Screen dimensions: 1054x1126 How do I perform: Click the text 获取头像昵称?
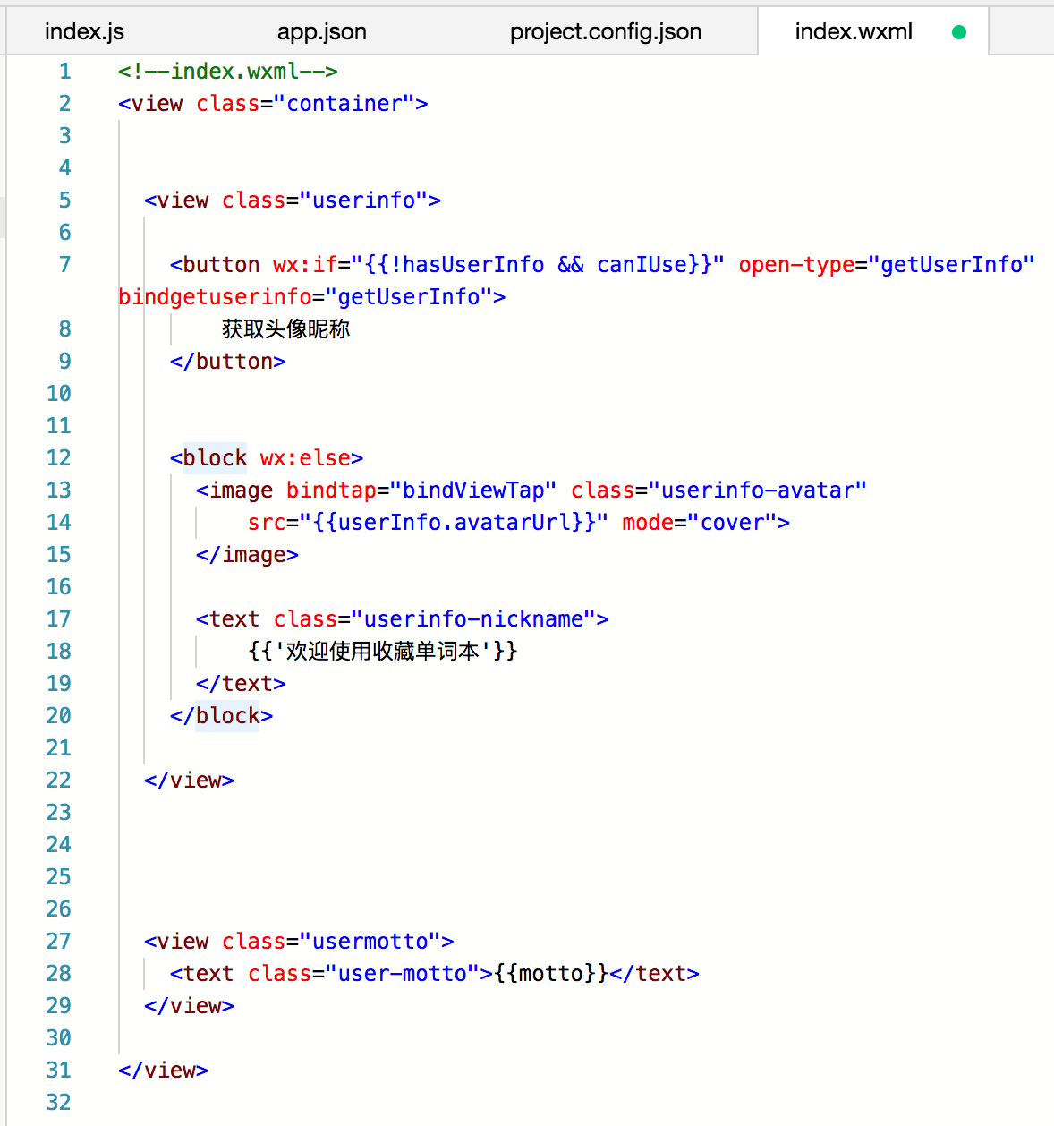pyautogui.click(x=286, y=329)
